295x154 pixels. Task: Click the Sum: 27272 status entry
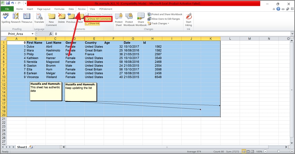tap(233, 152)
